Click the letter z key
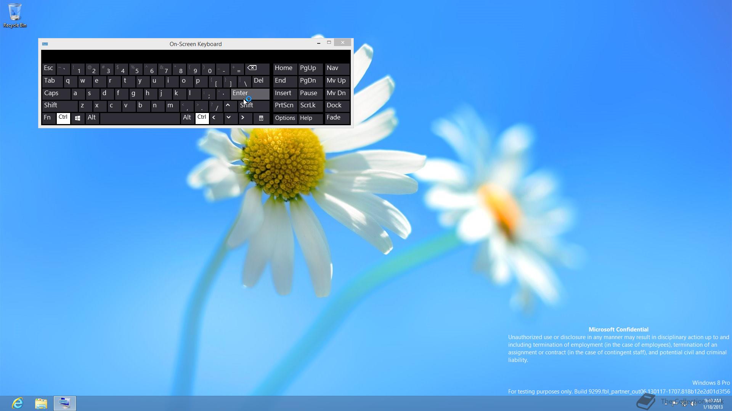The image size is (732, 411). 85,106
